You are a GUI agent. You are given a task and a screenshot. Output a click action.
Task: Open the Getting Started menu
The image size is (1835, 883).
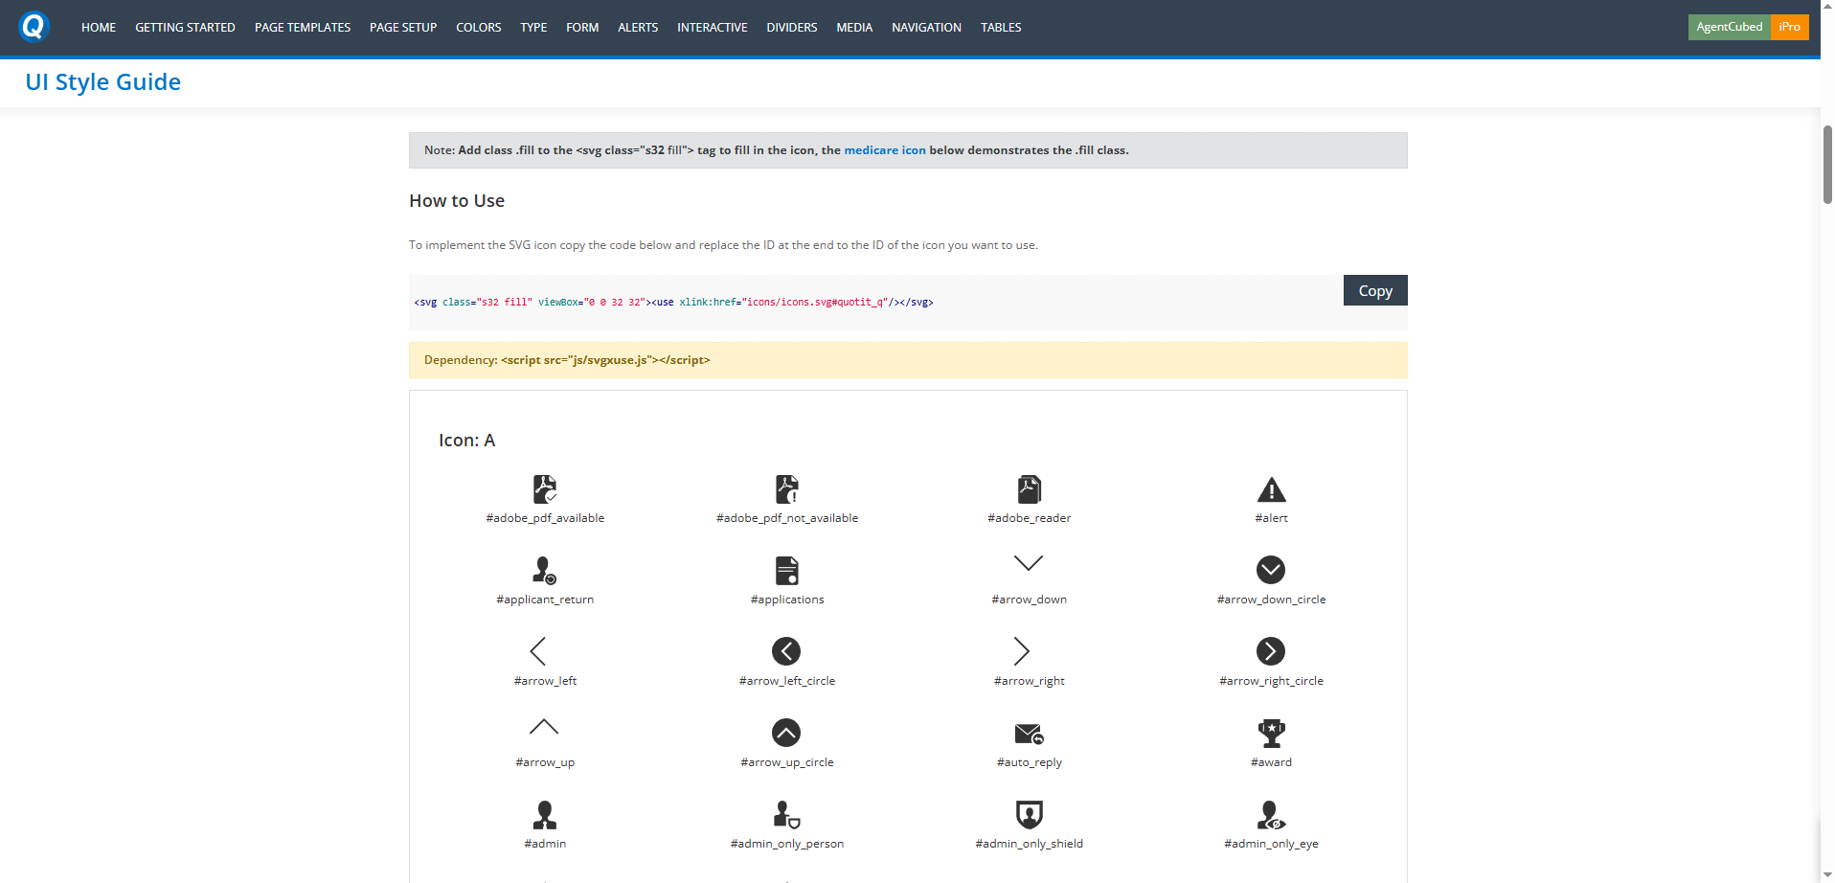click(185, 27)
